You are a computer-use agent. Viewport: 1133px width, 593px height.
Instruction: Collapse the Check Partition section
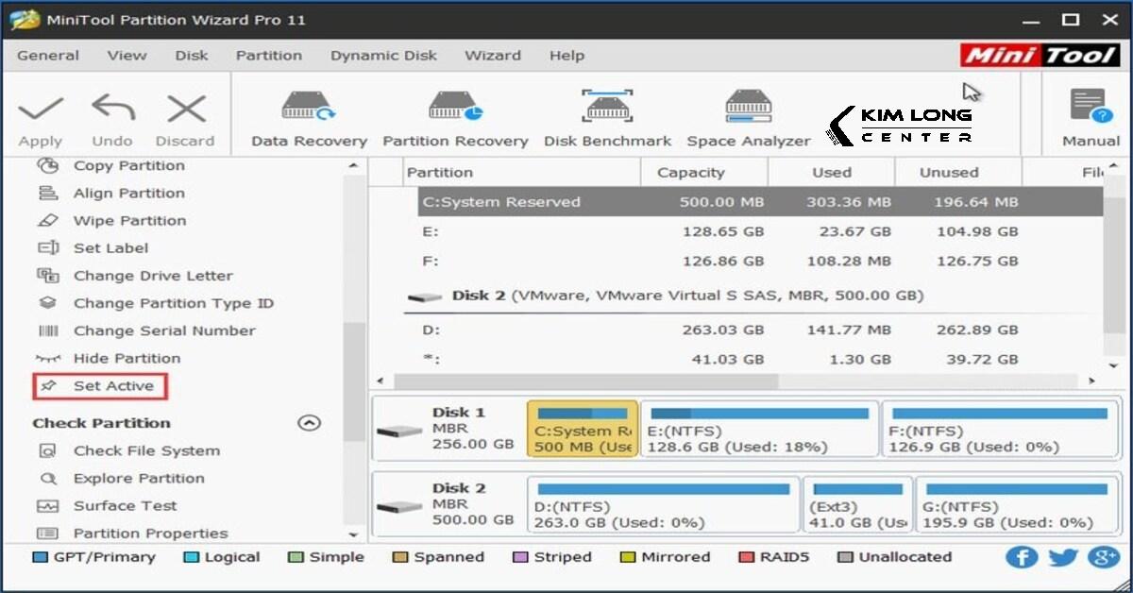(x=308, y=423)
